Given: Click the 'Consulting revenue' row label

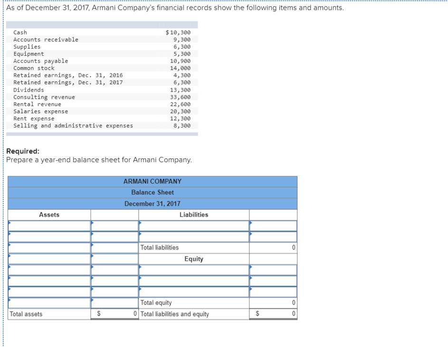Looking at the screenshot, I should coord(44,97).
